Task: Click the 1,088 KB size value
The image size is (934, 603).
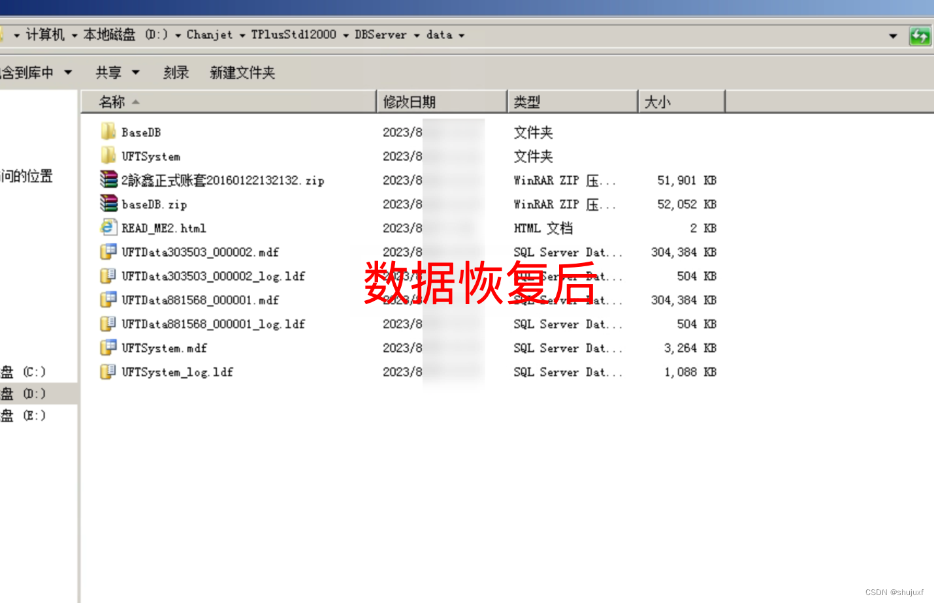Action: [x=690, y=372]
